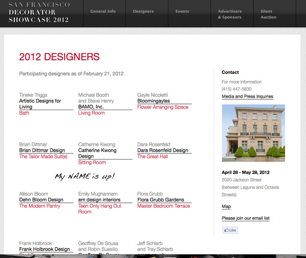Open the Designers menu item
The height and width of the screenshot is (258, 306).
pyautogui.click(x=143, y=11)
